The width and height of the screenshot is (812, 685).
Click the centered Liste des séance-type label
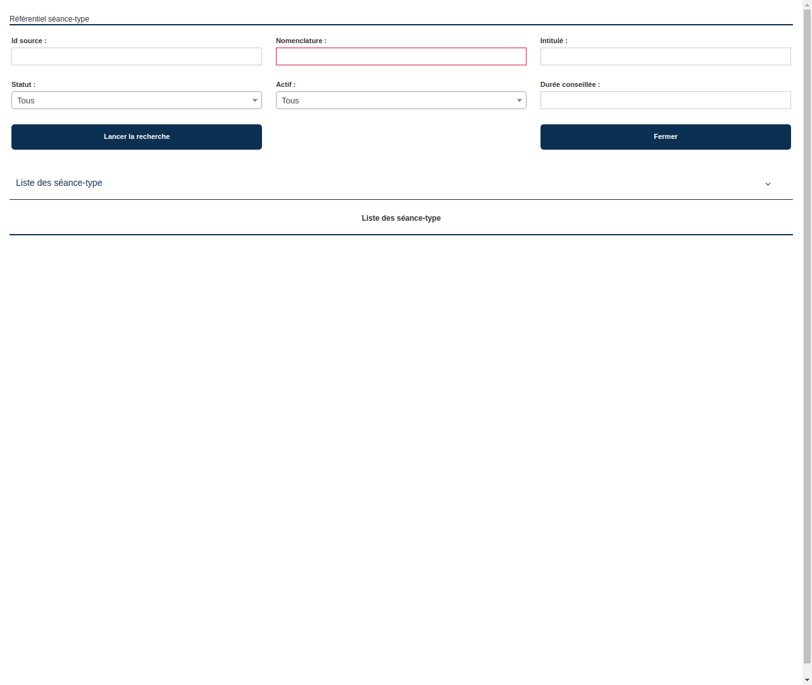[401, 218]
